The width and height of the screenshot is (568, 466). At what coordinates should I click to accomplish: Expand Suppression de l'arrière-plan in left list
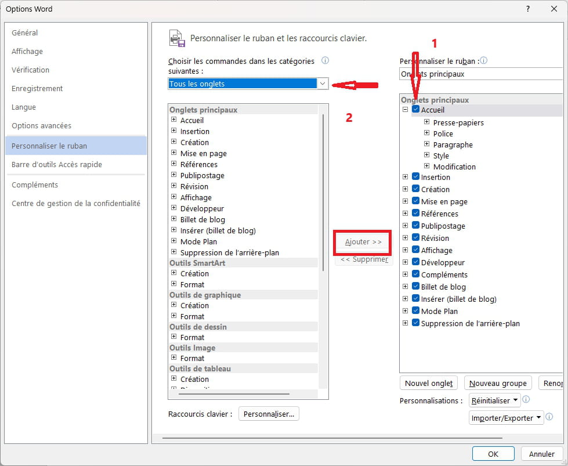174,252
